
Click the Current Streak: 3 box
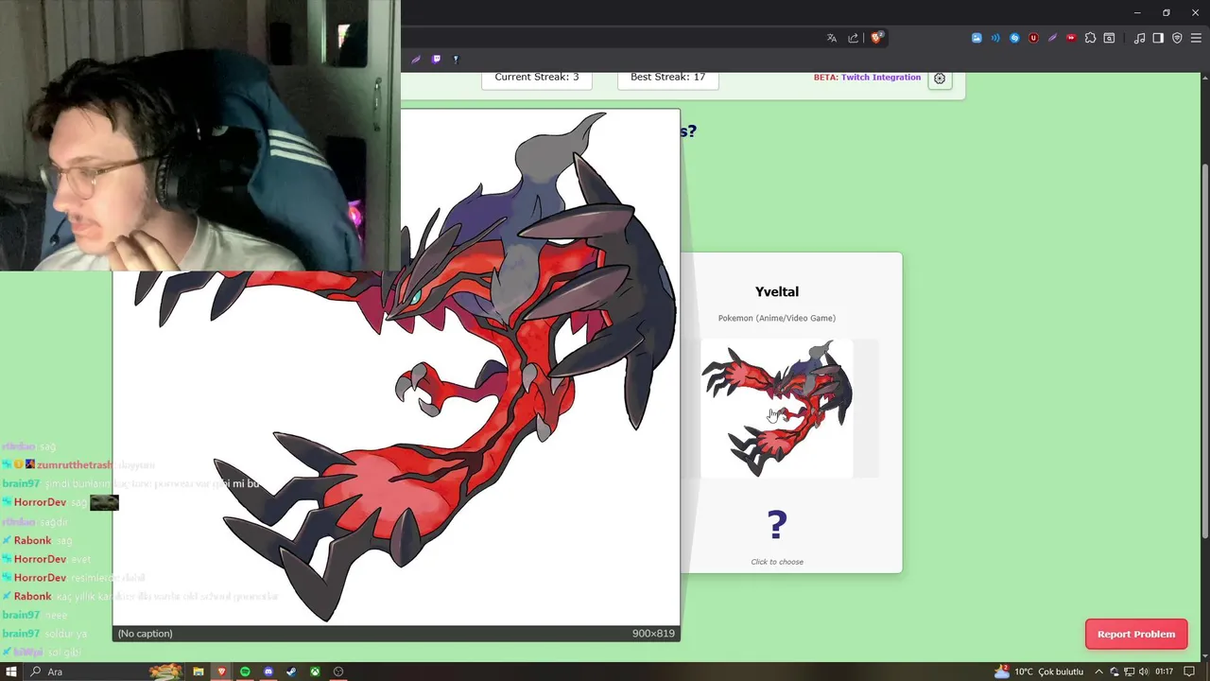point(537,79)
